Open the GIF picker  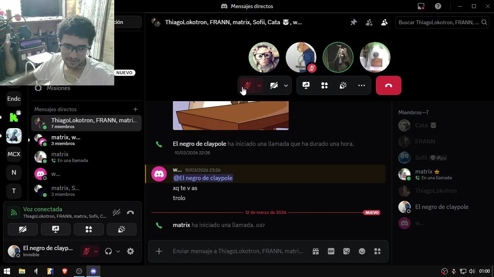(331, 251)
